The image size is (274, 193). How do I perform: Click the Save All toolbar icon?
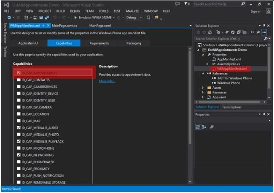(47, 18)
